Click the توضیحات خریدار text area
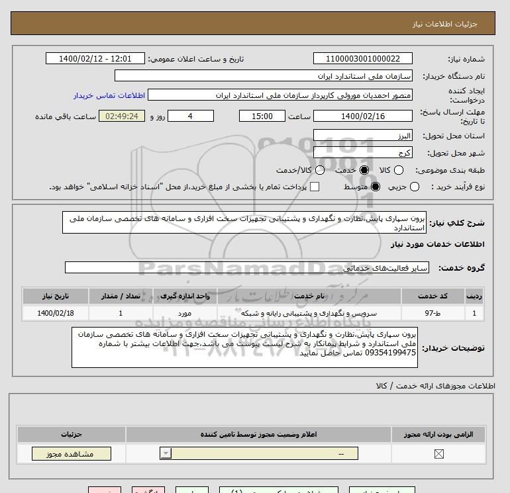This screenshot has height=493, width=510. (x=244, y=347)
